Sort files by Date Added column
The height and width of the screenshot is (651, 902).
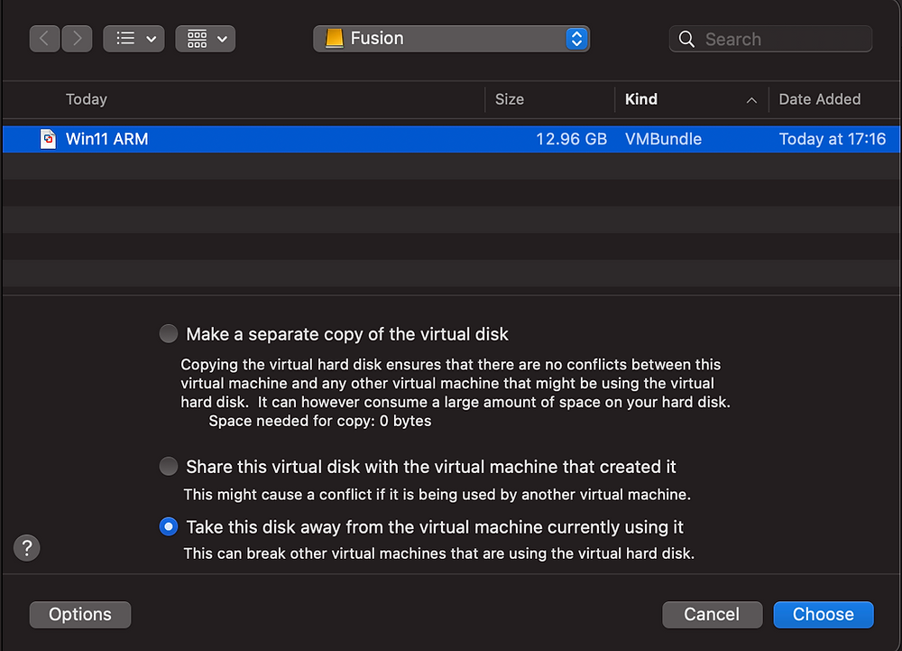(819, 99)
